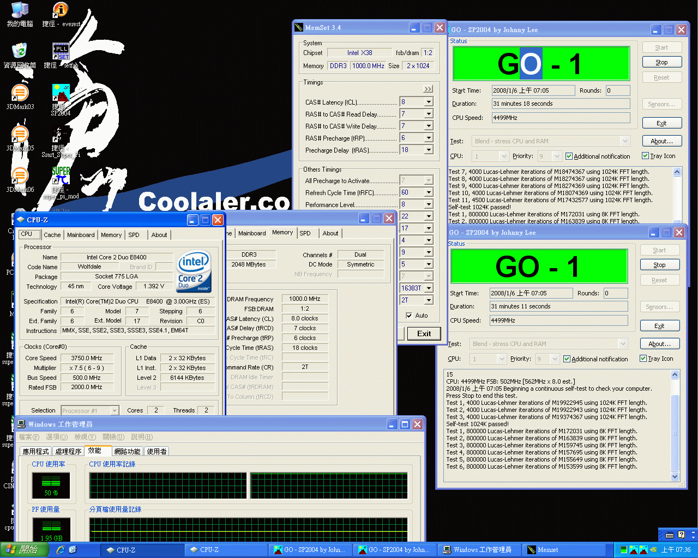The image size is (698, 558).
Task: Click scrollbar up arrow in upper SP2004 log
Action: 677,172
